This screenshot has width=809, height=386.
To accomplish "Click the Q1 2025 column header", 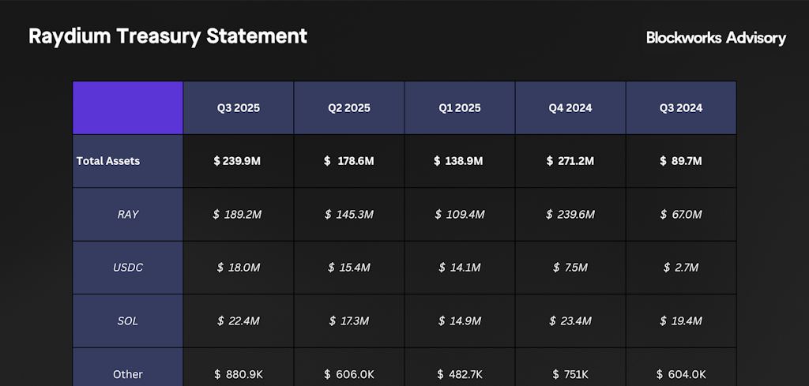I will (x=460, y=108).
